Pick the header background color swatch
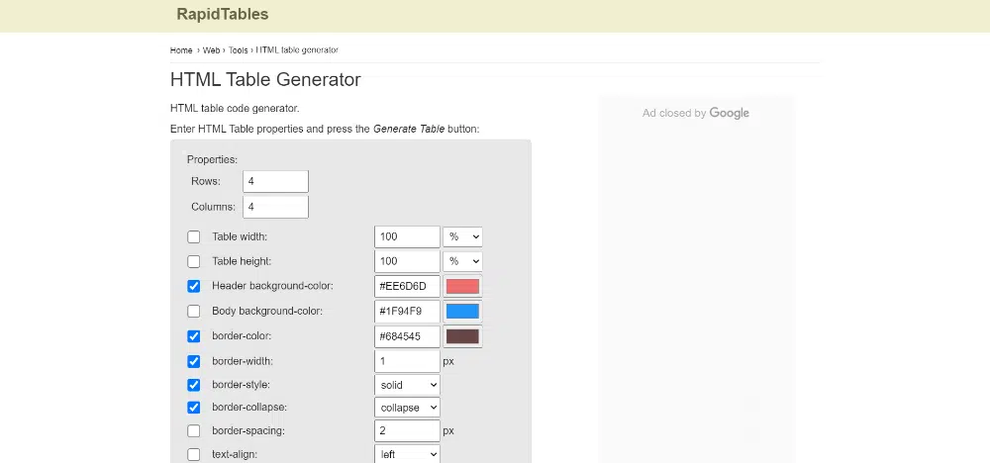Viewport: 990px width, 463px height. [x=462, y=287]
